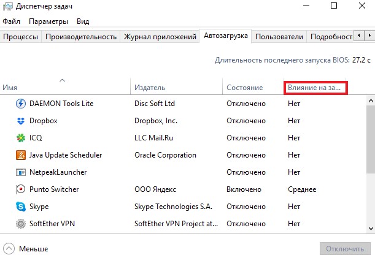
Task: Switch to the Журнал приложений tab
Action: coord(160,37)
